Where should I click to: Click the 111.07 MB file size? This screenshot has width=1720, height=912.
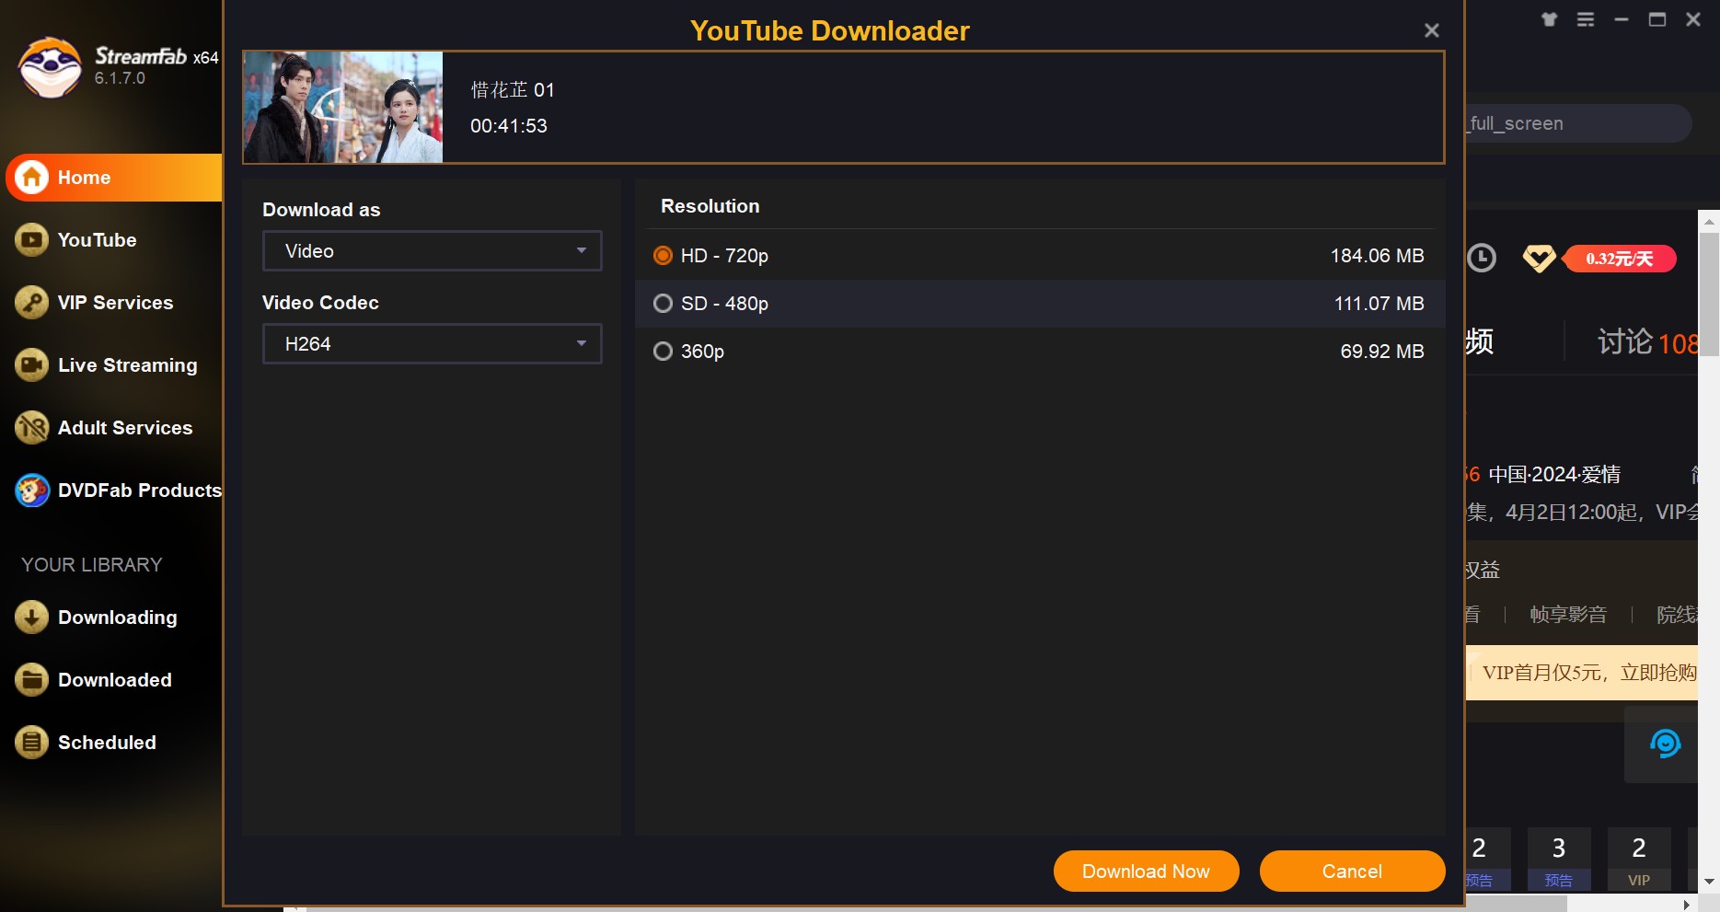1379,304
